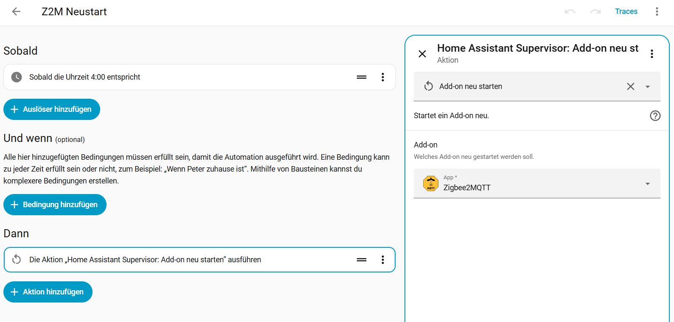
Task: Click the restart icon in the Dann action row
Action: click(x=17, y=260)
